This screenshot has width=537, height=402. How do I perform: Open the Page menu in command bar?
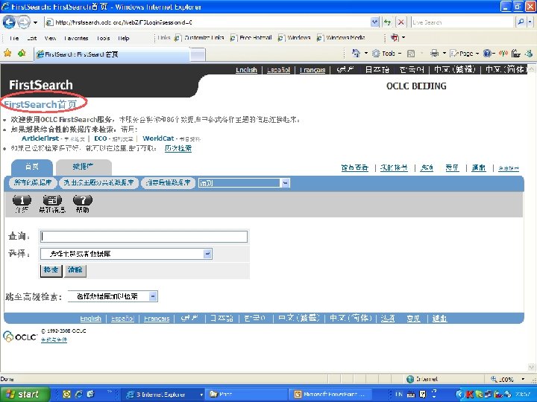coord(462,54)
